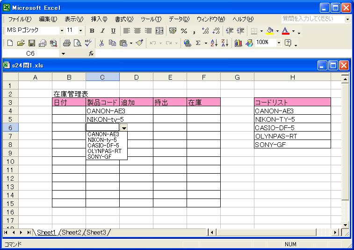Screen dimensions: 354x250
Task: Increase decimal places
Action: coord(205,31)
